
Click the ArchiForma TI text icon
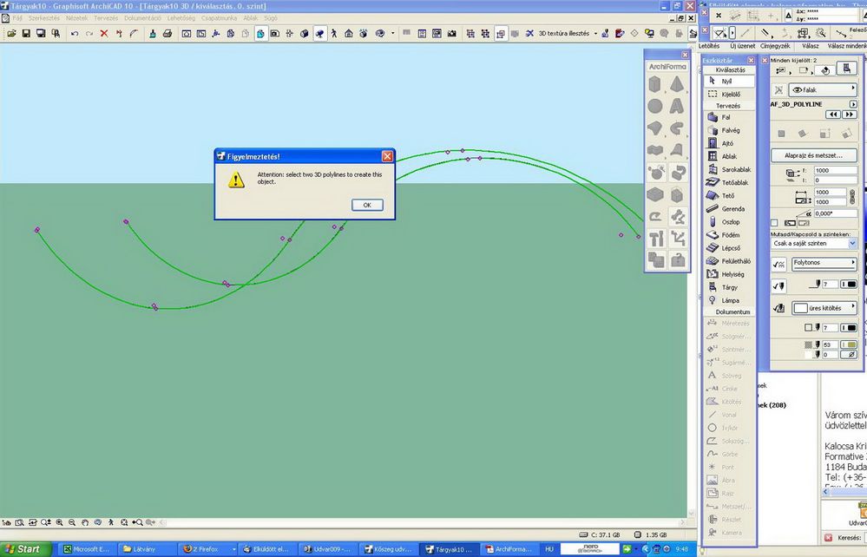click(656, 239)
